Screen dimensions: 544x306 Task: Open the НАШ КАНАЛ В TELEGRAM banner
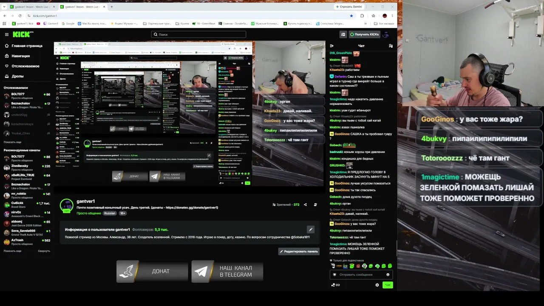[x=227, y=271]
